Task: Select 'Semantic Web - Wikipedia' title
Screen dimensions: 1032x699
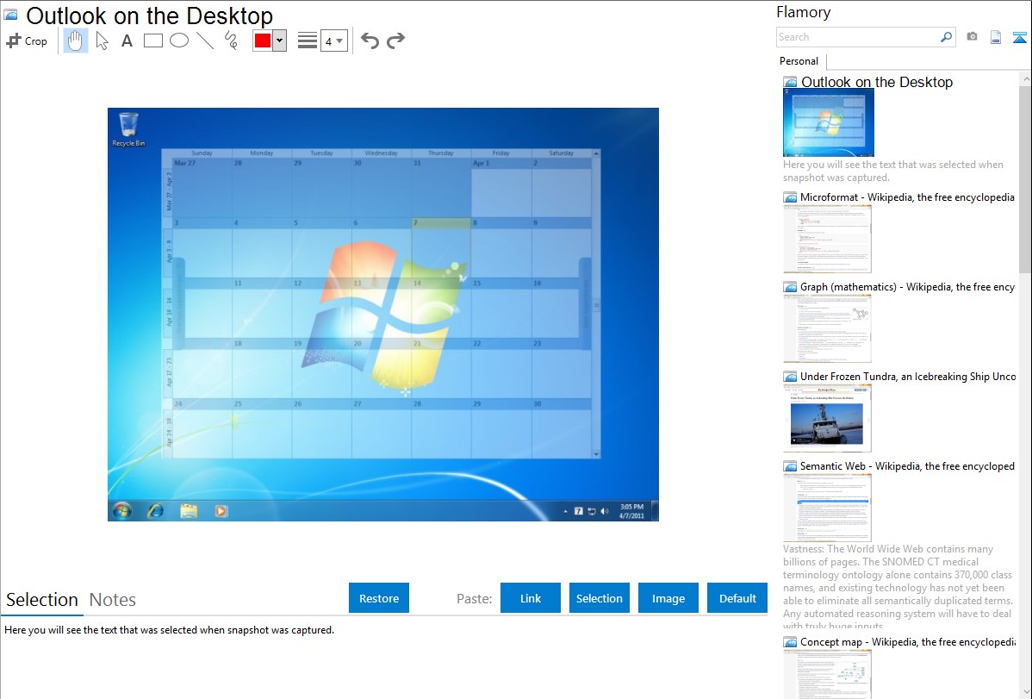Action: pos(908,466)
